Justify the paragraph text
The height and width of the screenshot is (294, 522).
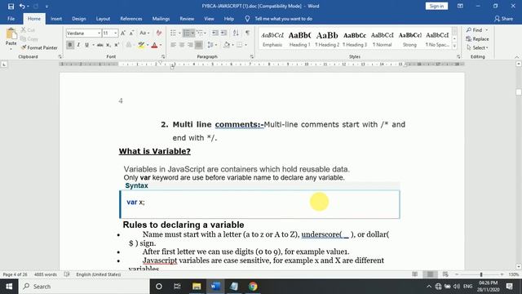(199, 45)
